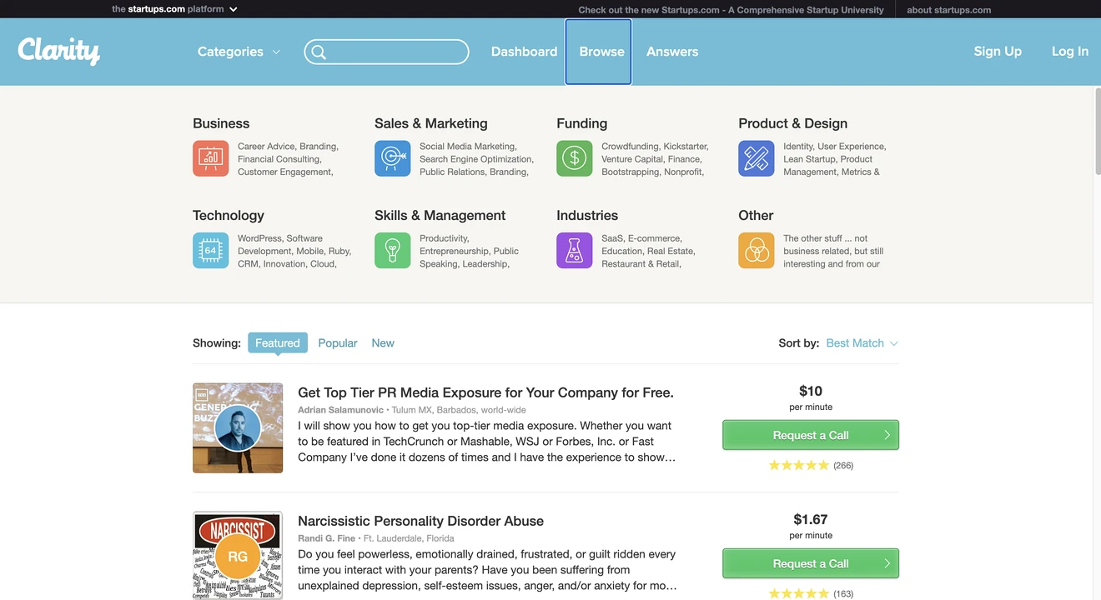
Task: Open the Narcissist listing thumbnail
Action: point(238,556)
